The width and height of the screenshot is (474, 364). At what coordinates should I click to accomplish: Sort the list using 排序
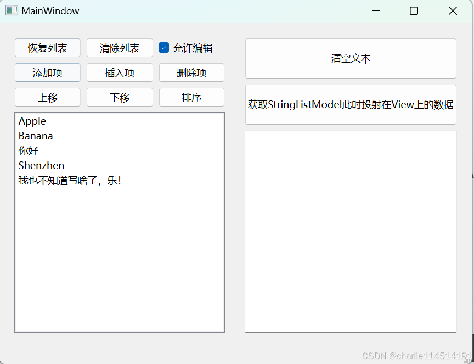tap(191, 97)
